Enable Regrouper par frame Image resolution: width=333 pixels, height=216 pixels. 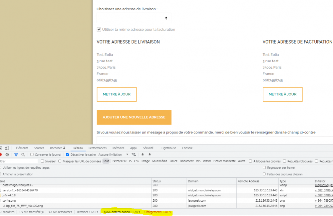[x=264, y=167]
